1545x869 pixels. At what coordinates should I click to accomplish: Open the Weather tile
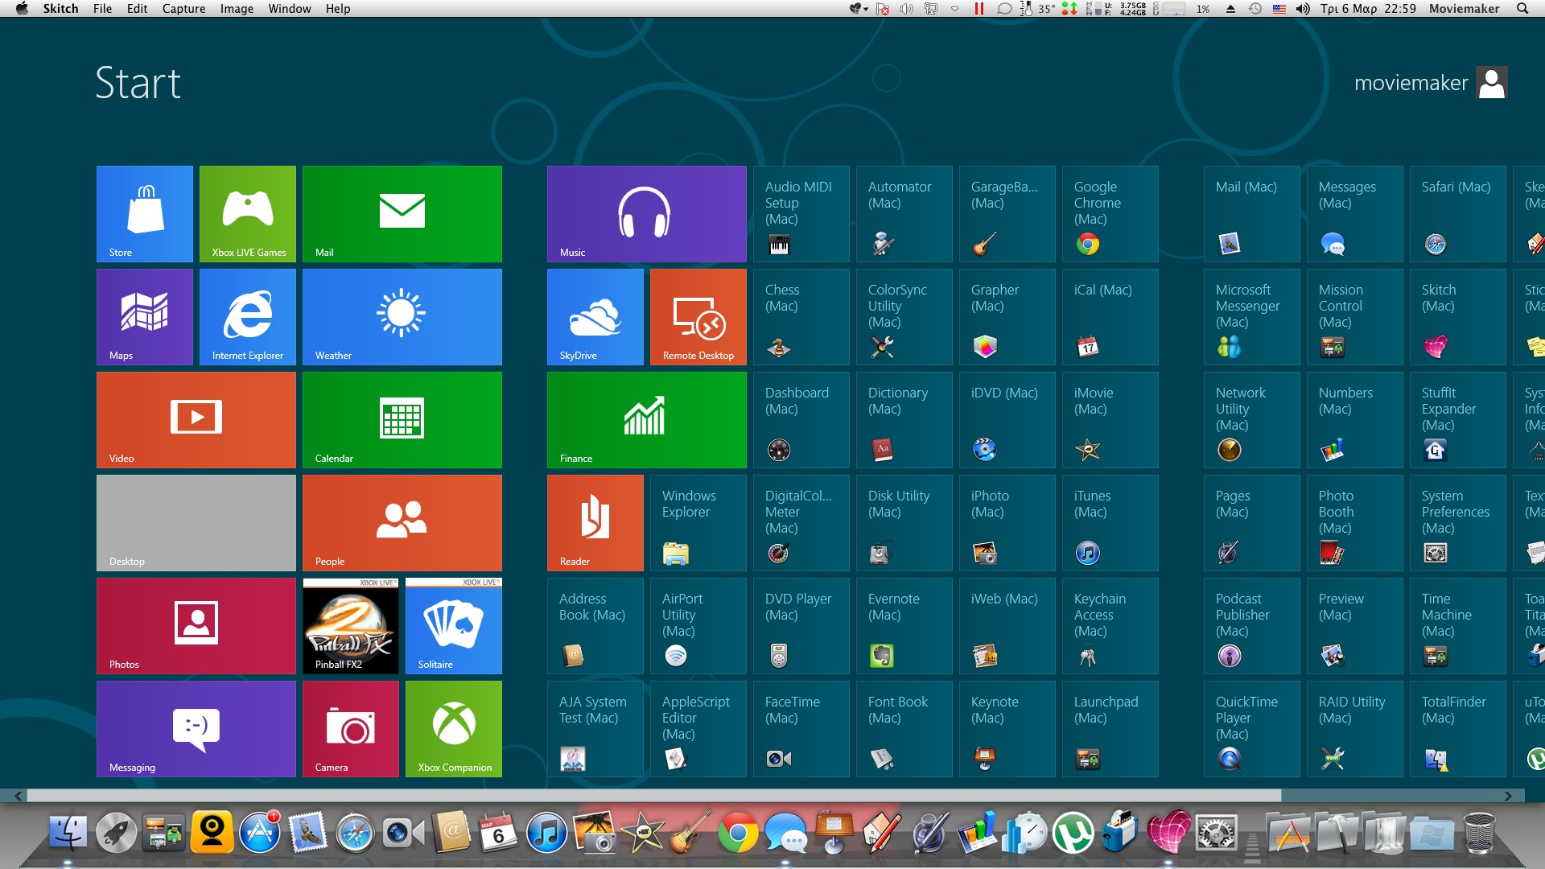[402, 317]
